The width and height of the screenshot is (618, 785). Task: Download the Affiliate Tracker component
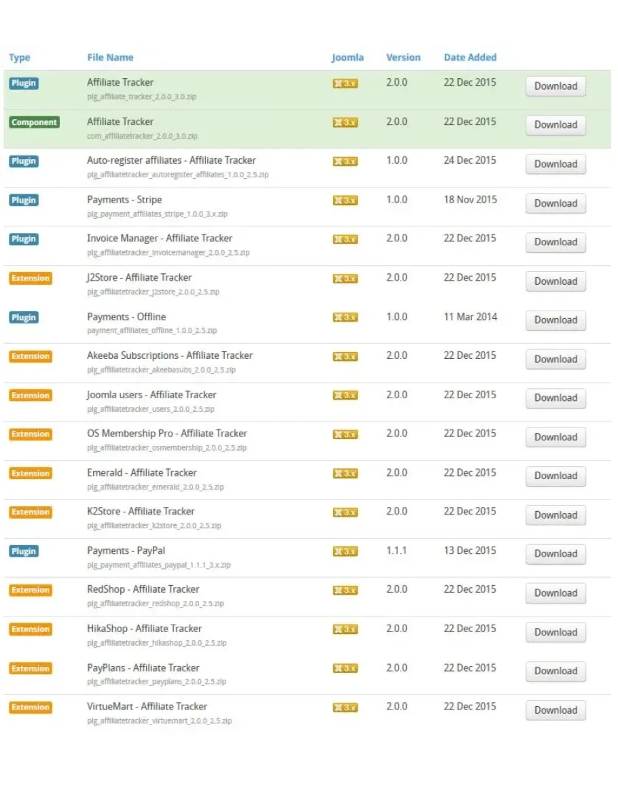pyautogui.click(x=555, y=125)
